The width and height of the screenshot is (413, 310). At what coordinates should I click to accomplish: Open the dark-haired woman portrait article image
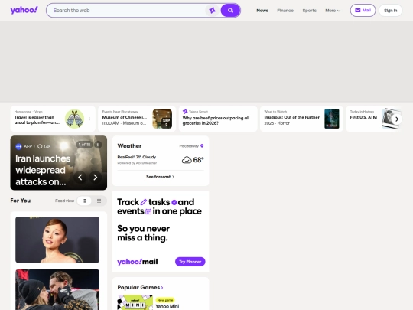pyautogui.click(x=57, y=240)
